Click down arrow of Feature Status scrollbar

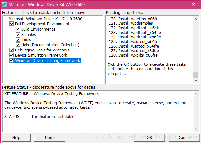196,129
